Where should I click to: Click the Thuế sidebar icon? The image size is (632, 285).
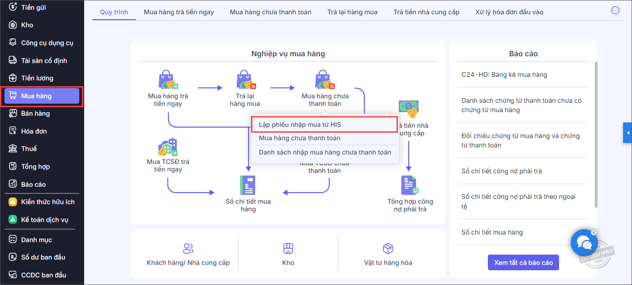[13, 149]
